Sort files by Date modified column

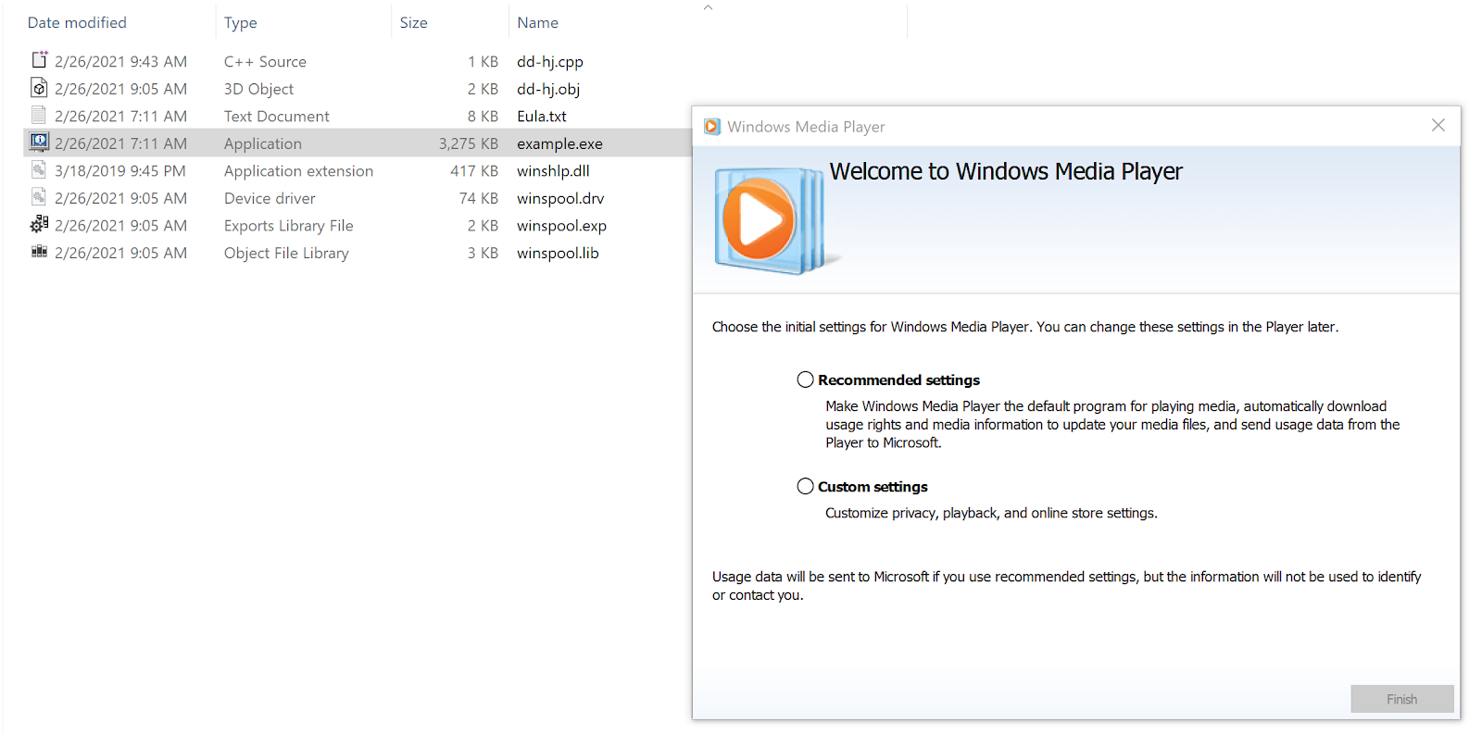coord(77,22)
